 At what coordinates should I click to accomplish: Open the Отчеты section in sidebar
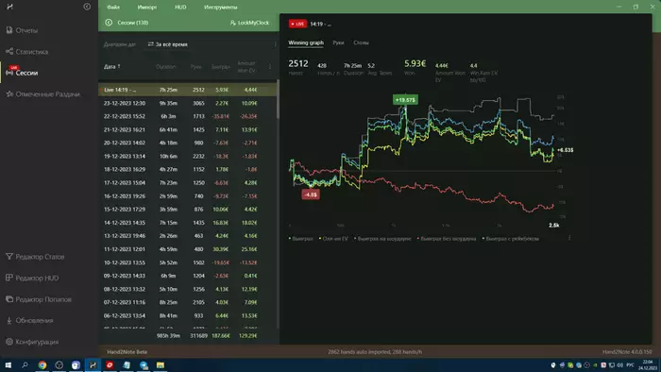[22, 30]
